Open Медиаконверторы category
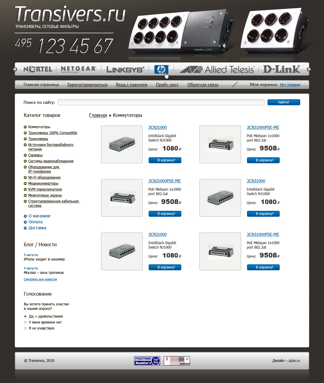Screen dimensions: 324x383 [43, 183]
